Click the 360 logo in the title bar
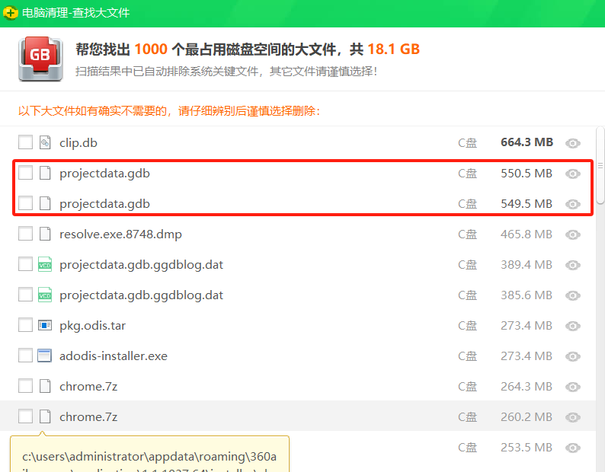The height and width of the screenshot is (472, 605). pyautogui.click(x=11, y=13)
